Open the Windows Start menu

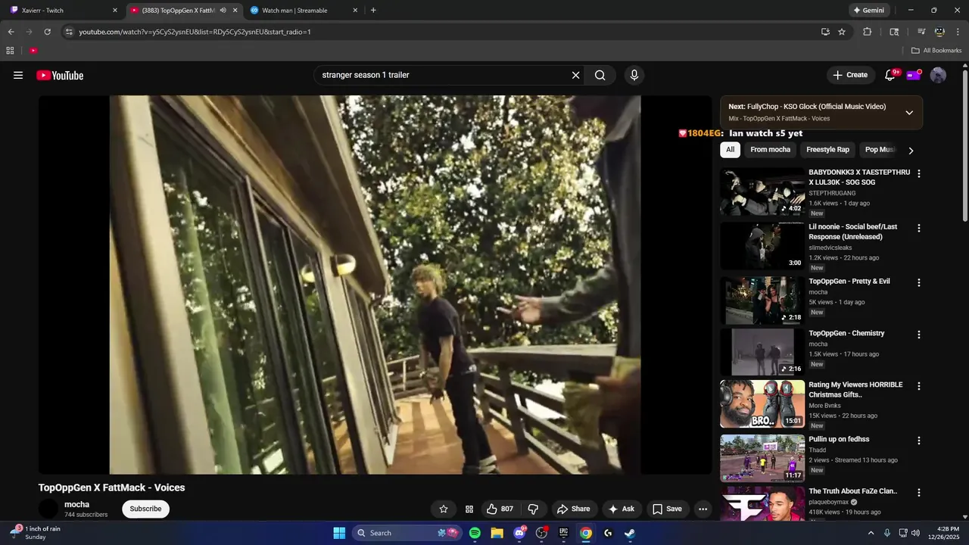point(339,533)
